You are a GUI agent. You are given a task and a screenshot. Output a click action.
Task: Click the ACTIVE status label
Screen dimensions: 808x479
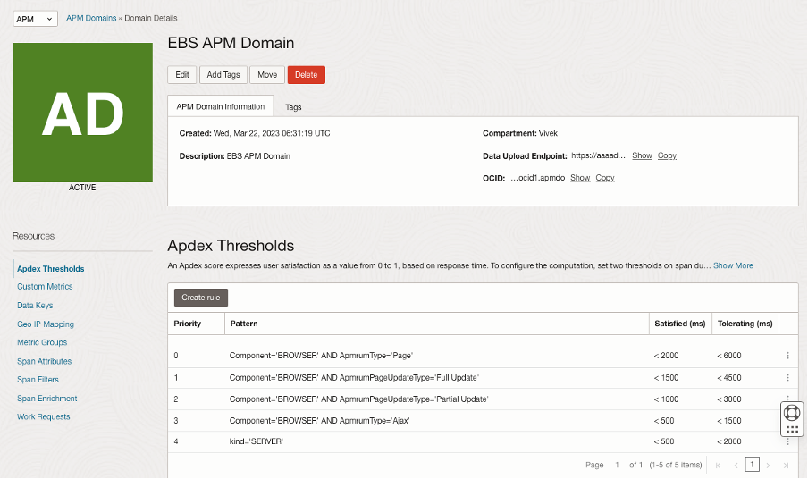click(x=82, y=188)
